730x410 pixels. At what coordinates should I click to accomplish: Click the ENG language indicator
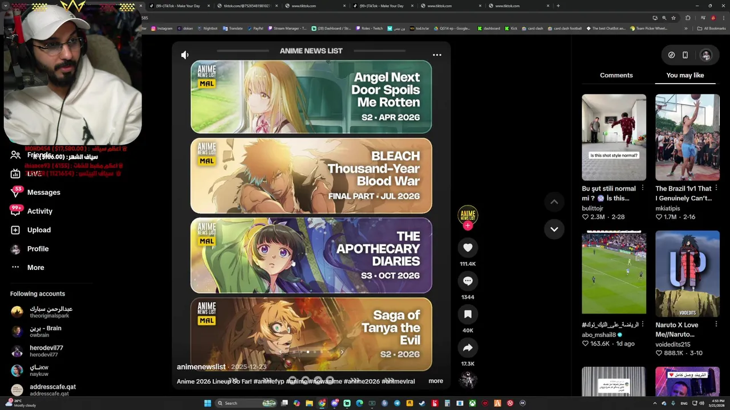point(684,403)
